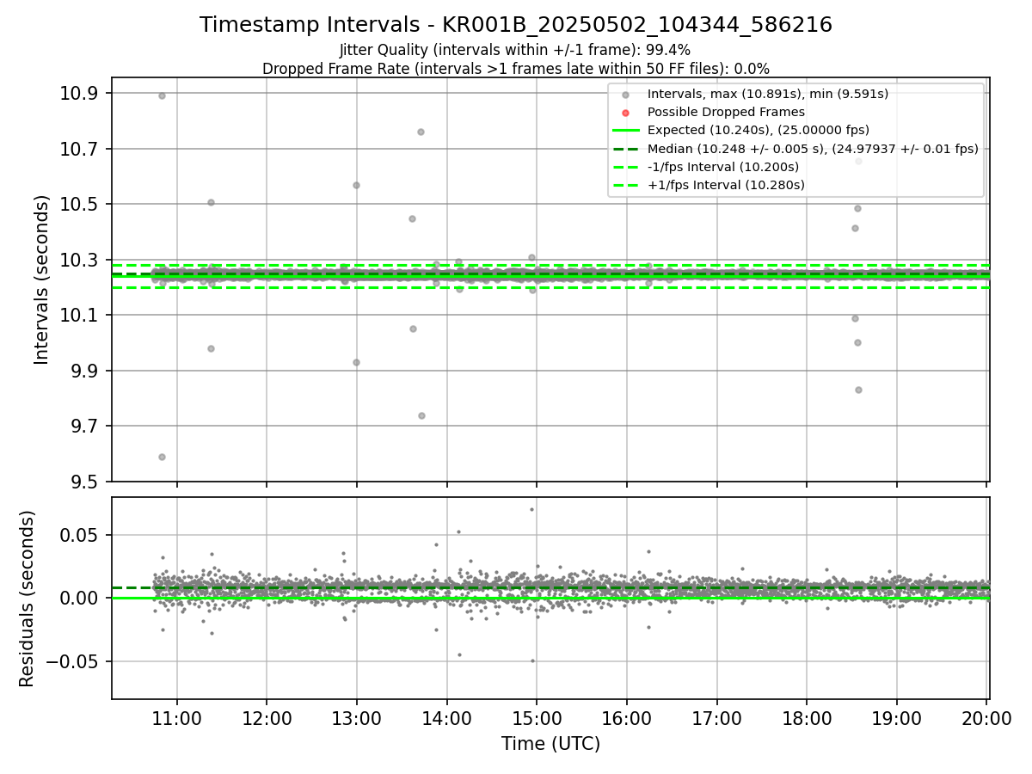This screenshot has width=1032, height=774.
Task: Click the 10.7 y-axis tick label
Action: coord(80,149)
